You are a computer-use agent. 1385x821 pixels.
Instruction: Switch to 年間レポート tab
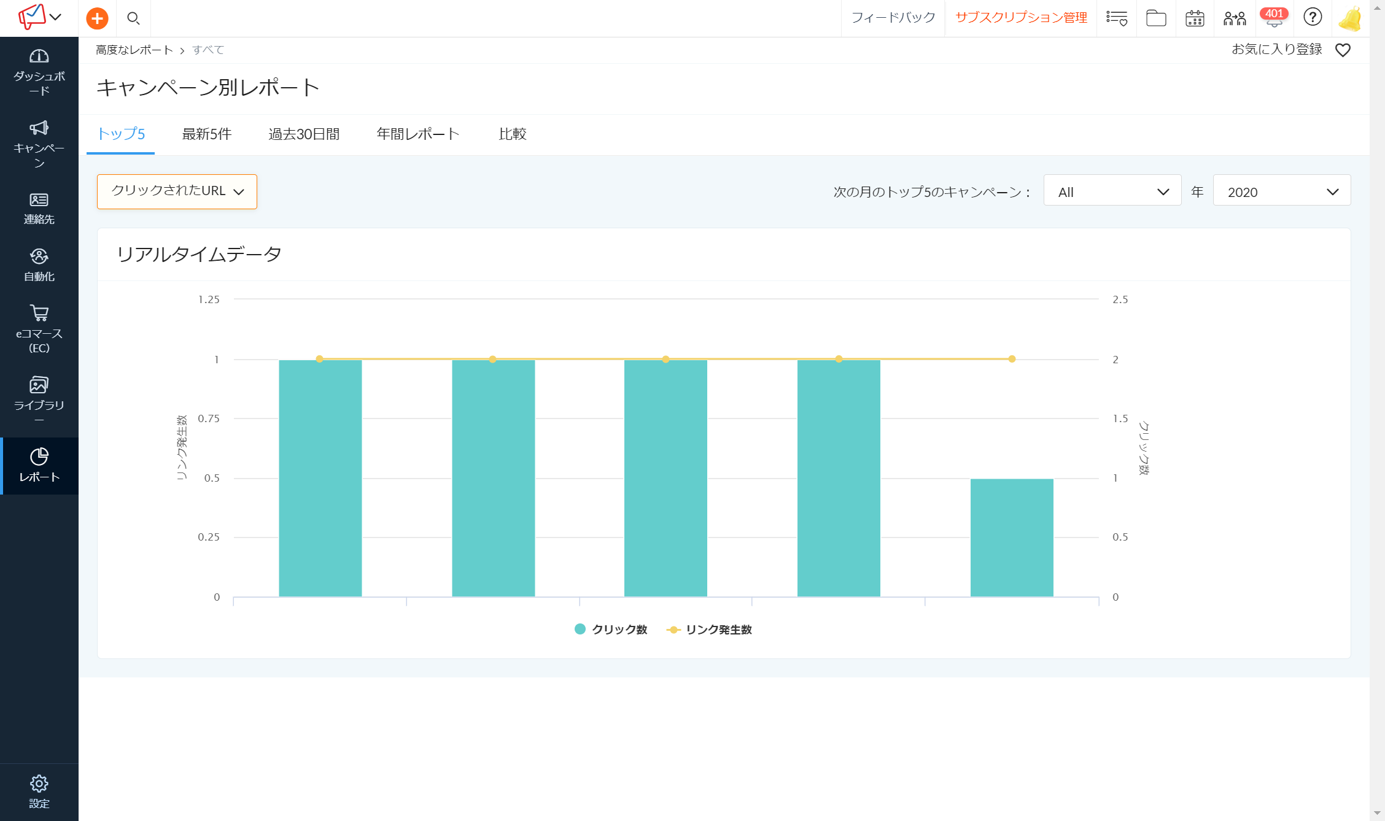(x=417, y=134)
